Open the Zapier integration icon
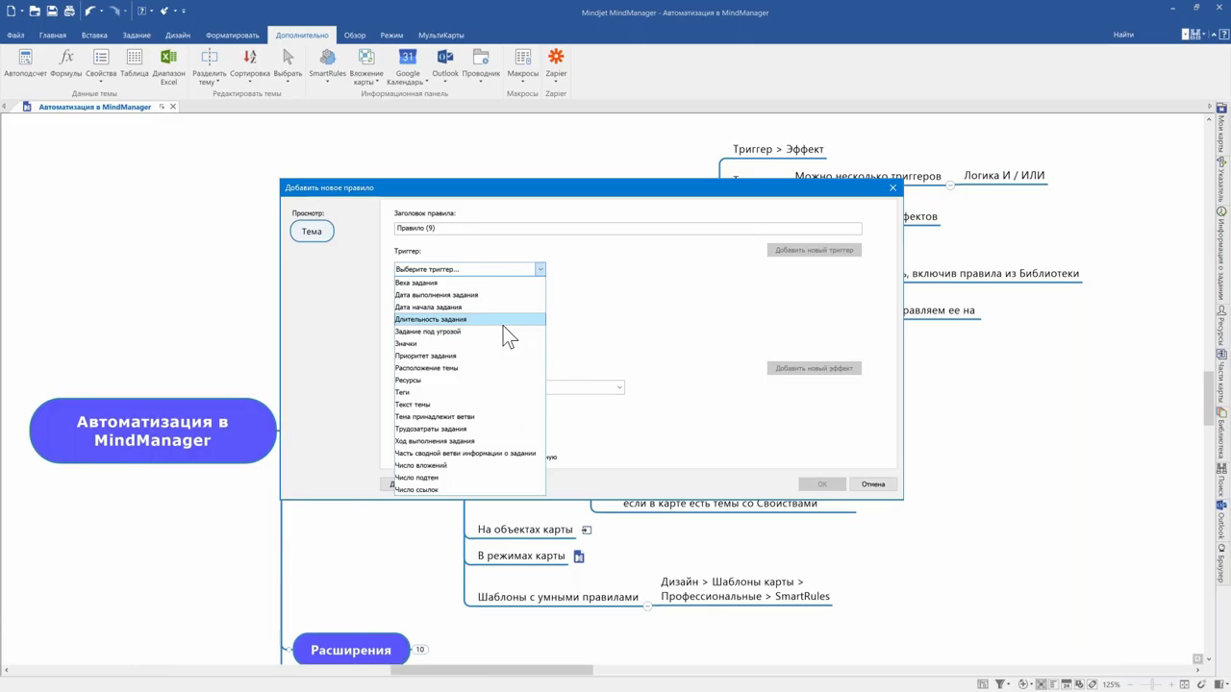1231x692 pixels. coord(556,58)
